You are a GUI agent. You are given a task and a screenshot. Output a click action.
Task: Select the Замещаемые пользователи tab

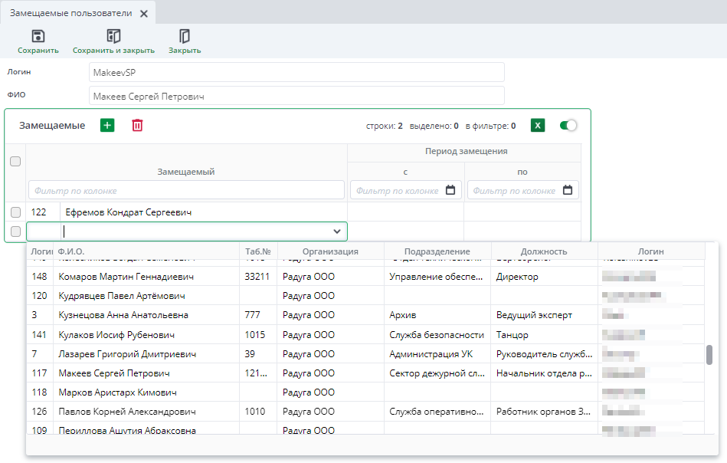coord(70,14)
